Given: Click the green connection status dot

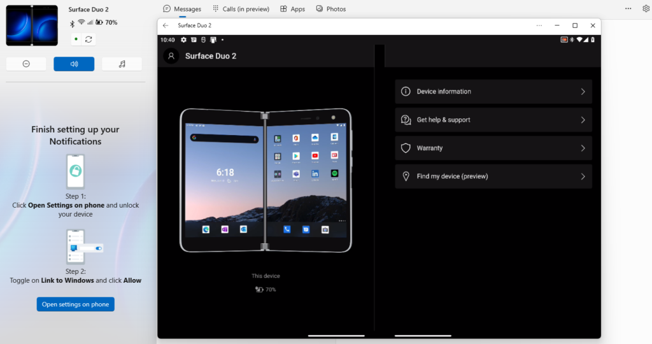Looking at the screenshot, I should point(76,39).
